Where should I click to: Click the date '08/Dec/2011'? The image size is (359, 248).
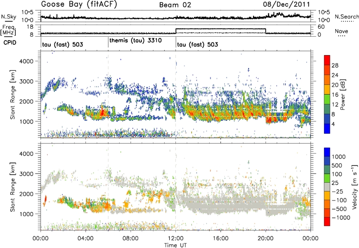pyautogui.click(x=286, y=4)
